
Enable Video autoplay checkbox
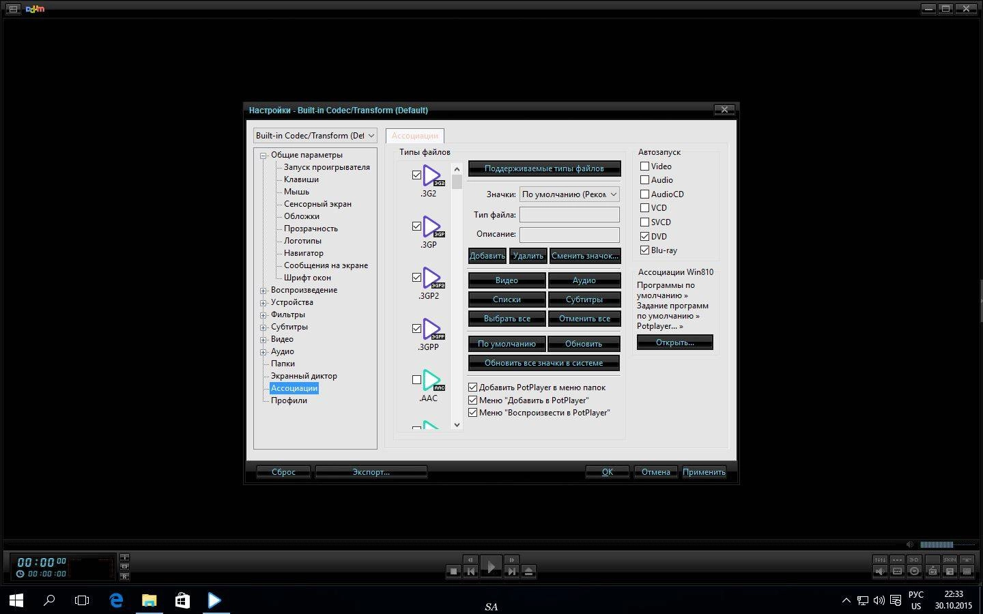644,166
